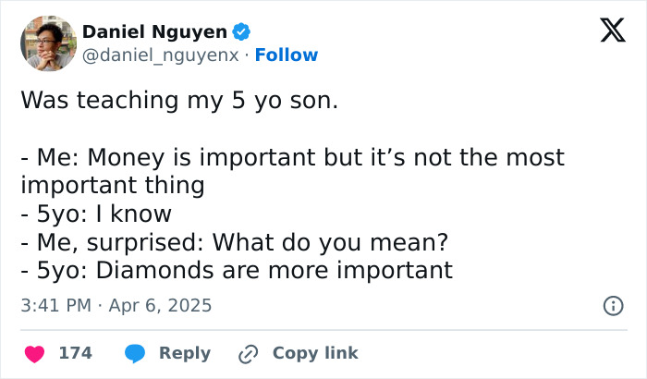The width and height of the screenshot is (647, 379).
Task: Open the info circle icon
Action: coord(612,305)
